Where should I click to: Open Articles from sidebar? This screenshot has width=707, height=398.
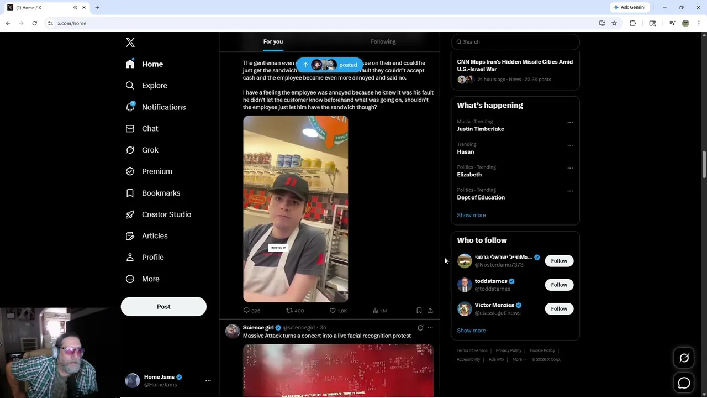(x=147, y=236)
